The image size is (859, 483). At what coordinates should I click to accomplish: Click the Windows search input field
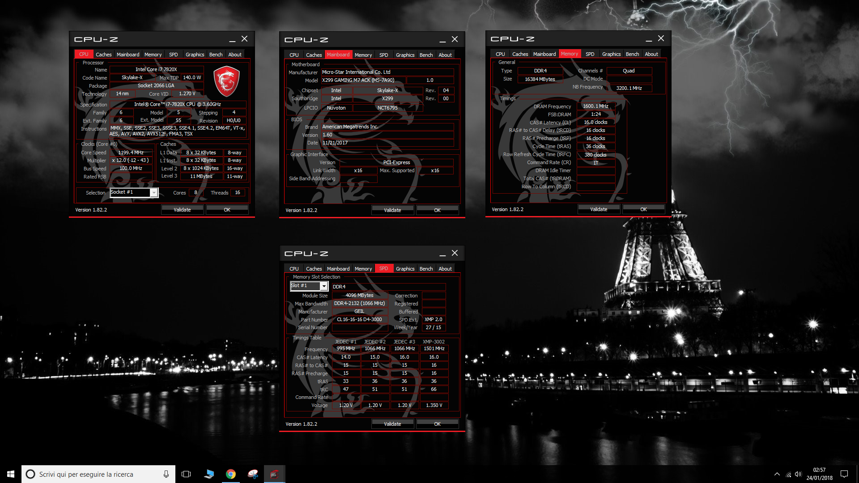pos(98,474)
